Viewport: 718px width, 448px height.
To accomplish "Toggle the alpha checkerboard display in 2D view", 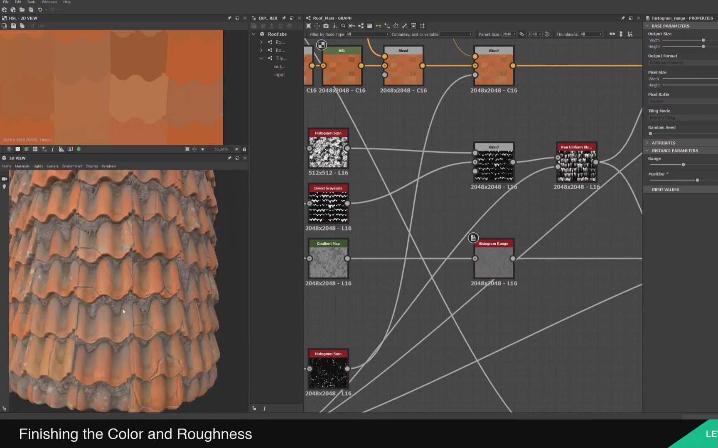I will pos(18,149).
